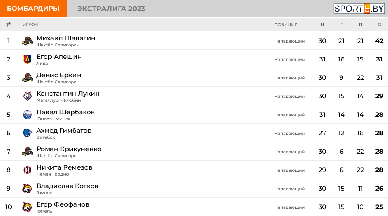The image size is (388, 216).
Task: Click the Лида club logo next to Егор Алешин
Action: click(x=27, y=59)
